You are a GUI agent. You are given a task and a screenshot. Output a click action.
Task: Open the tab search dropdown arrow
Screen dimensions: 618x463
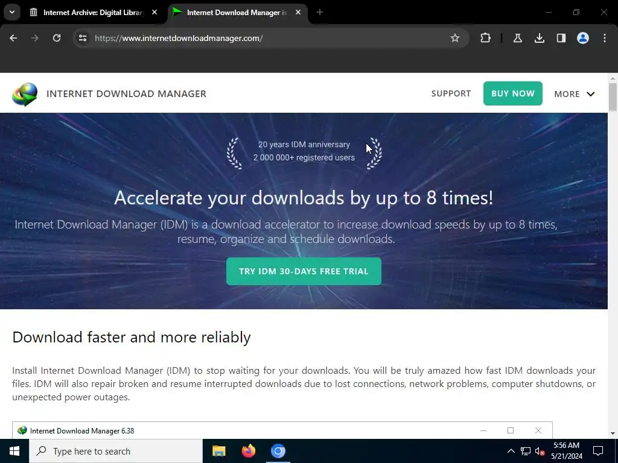[12, 12]
